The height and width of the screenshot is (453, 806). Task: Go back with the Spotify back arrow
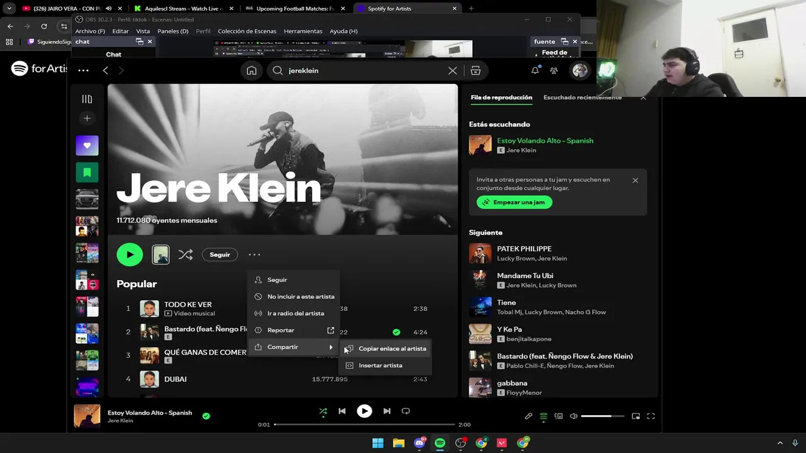point(105,70)
